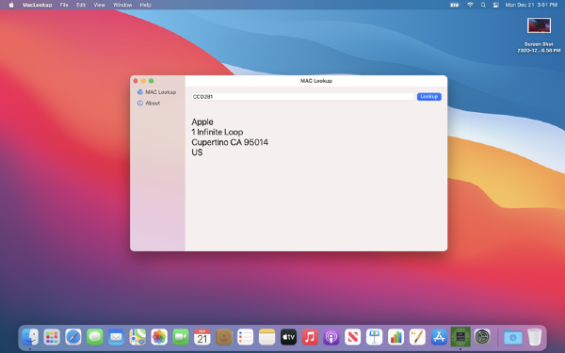This screenshot has height=353, width=565.
Task: Open Finder from the Dock
Action: click(x=30, y=337)
